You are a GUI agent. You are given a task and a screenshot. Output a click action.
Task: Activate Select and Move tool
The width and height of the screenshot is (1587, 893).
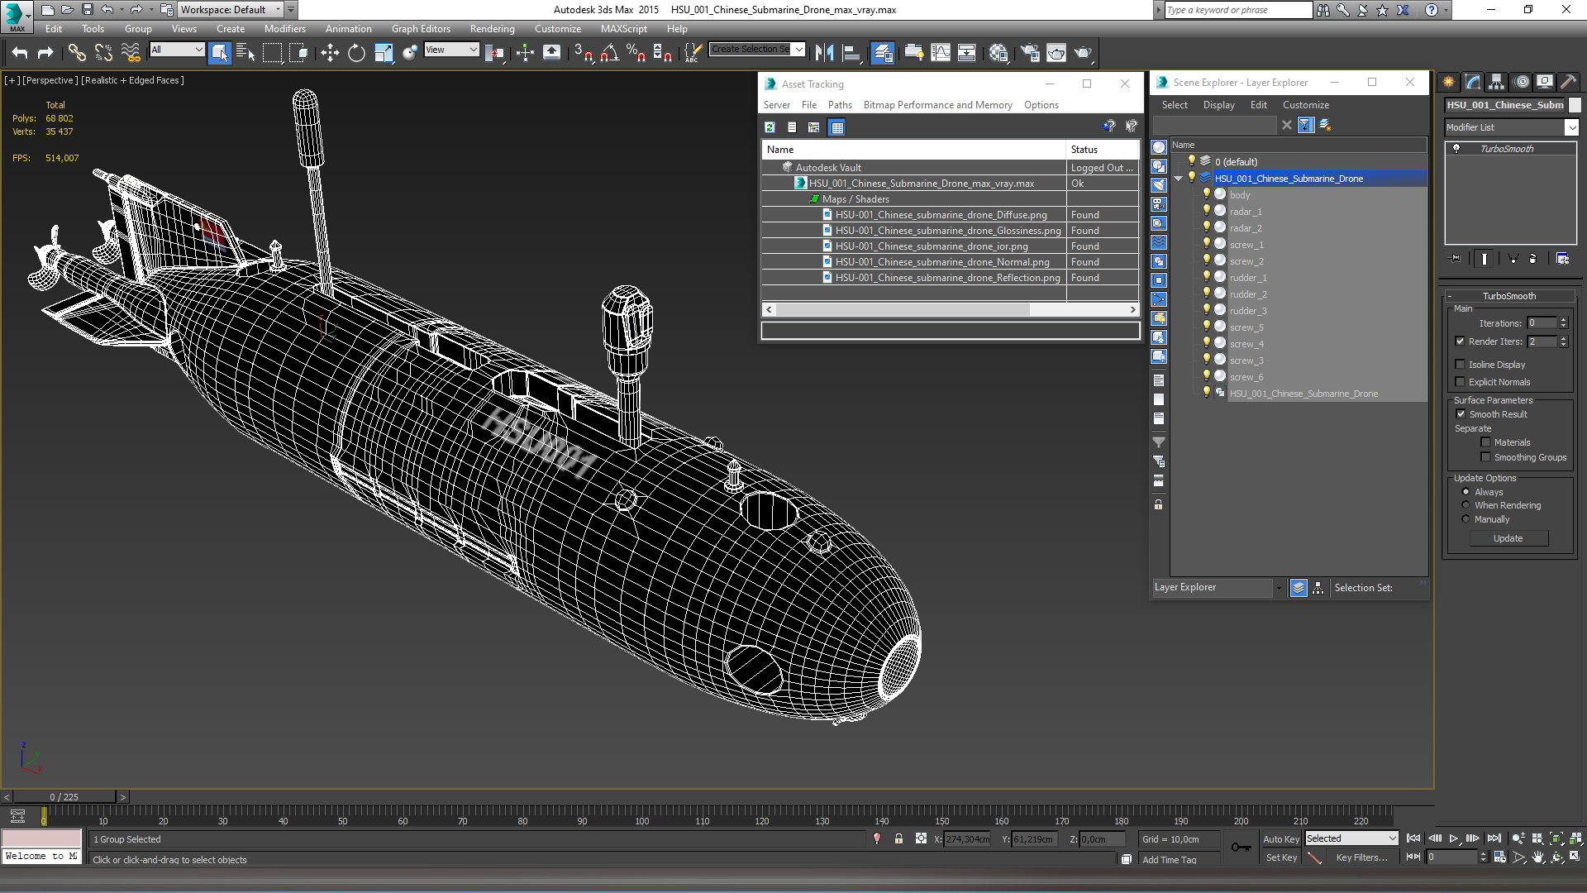click(x=330, y=53)
